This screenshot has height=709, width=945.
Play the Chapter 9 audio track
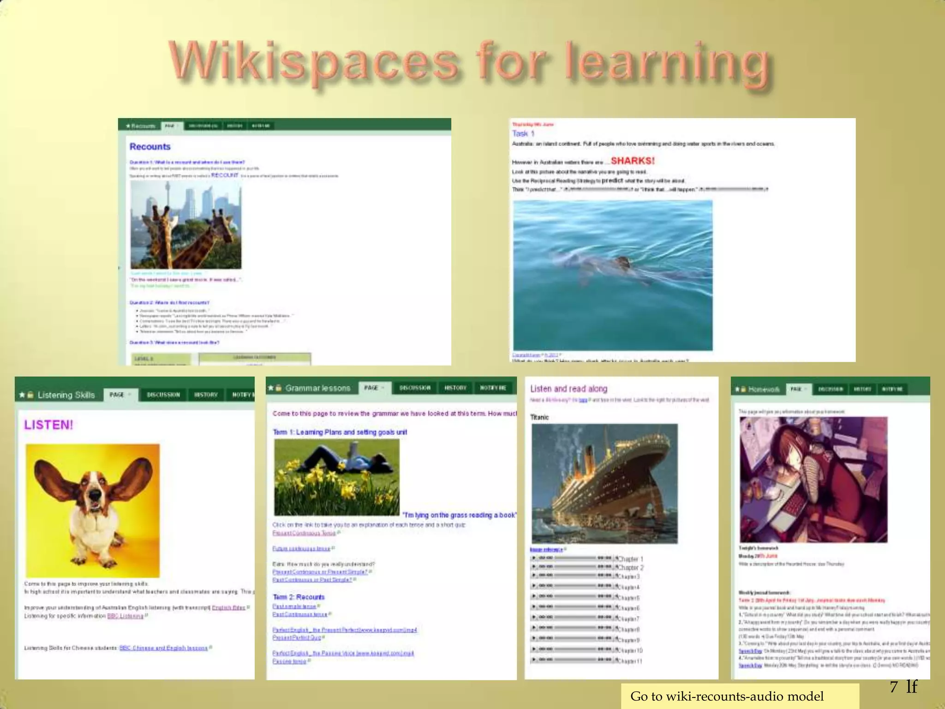click(534, 638)
